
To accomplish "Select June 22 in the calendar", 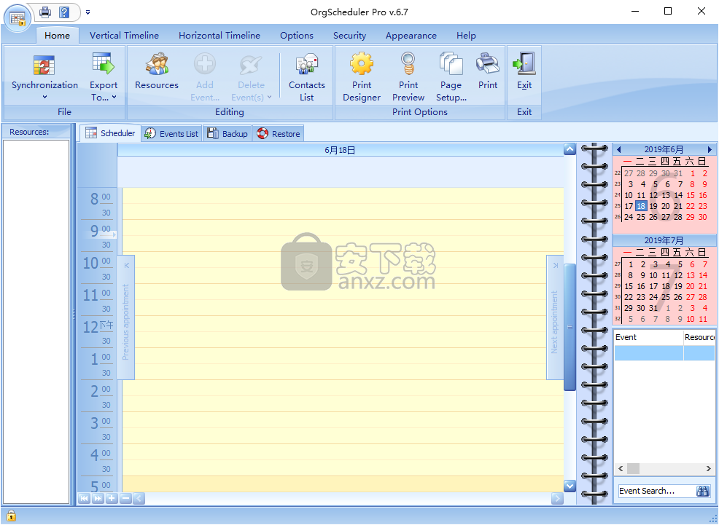I will (x=691, y=206).
